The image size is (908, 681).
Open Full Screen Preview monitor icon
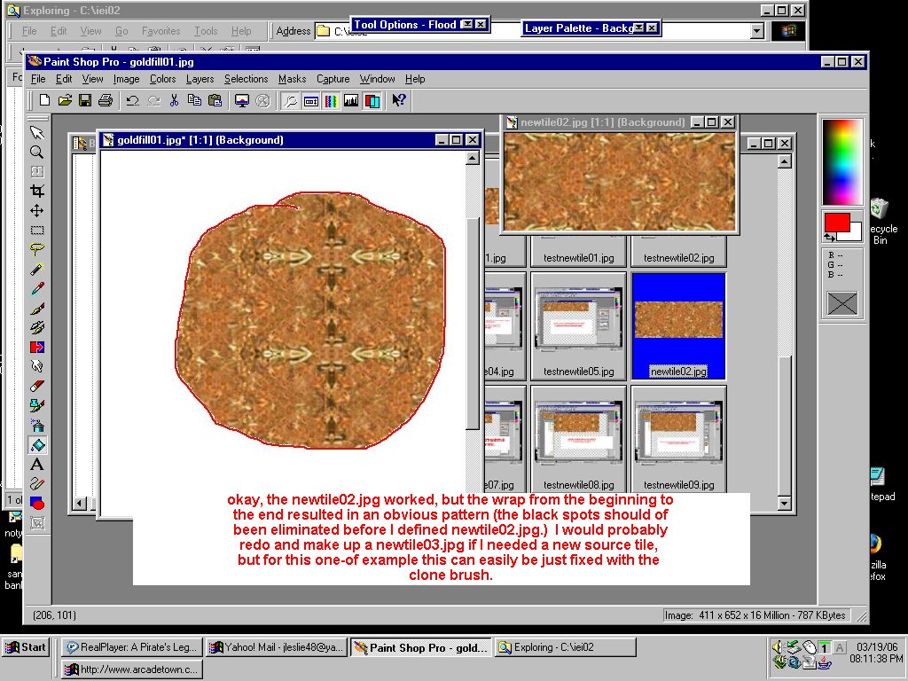coord(242,101)
